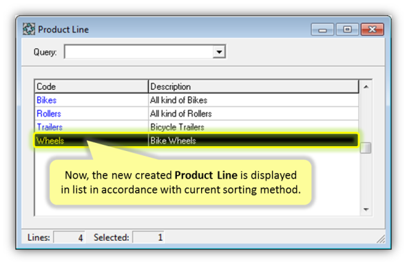Screen dimensions: 407x265
Task: Click into the Query input field
Action: click(139, 51)
